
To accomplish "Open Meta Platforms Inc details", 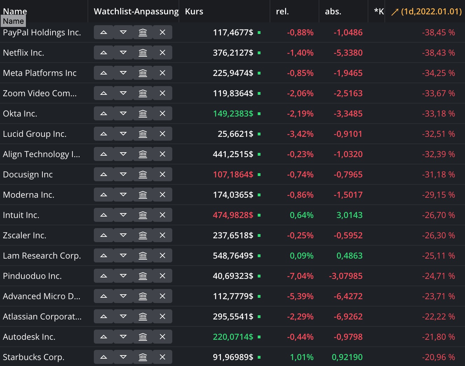I will point(40,73).
